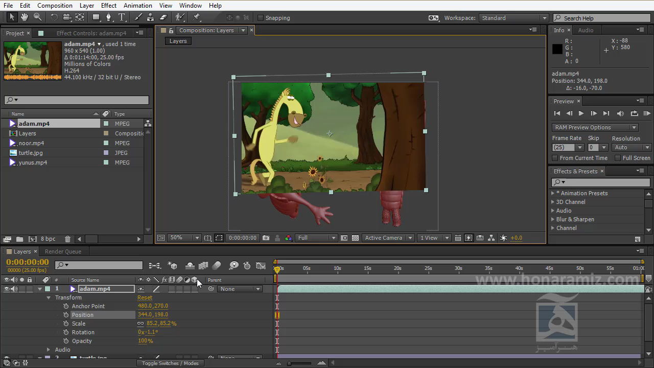The image size is (654, 368).
Task: Select the Puppet Pin tool
Action: tap(197, 17)
